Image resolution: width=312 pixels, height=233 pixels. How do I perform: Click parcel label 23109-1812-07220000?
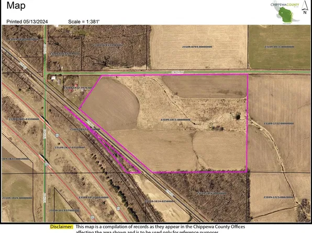[70, 148]
